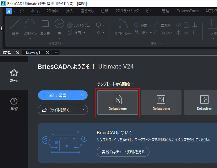Image resolution: width=217 pixels, height=168 pixels.
Task: Click the Mirror tool icon
Action: pyautogui.click(x=178, y=33)
